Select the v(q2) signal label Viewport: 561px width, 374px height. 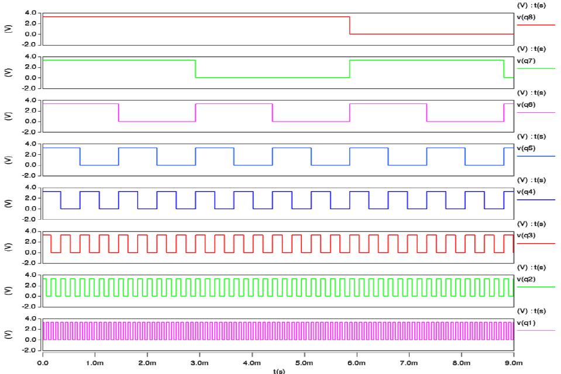(526, 279)
